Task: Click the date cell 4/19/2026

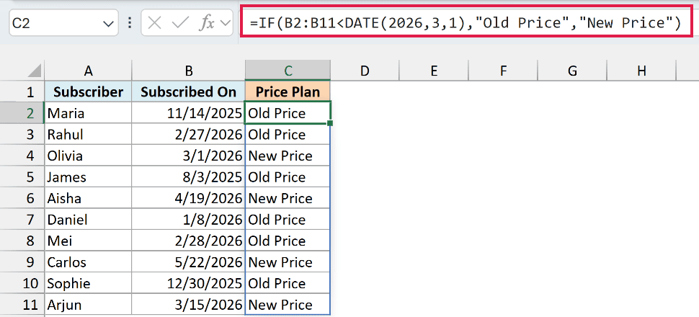Action: 189,198
